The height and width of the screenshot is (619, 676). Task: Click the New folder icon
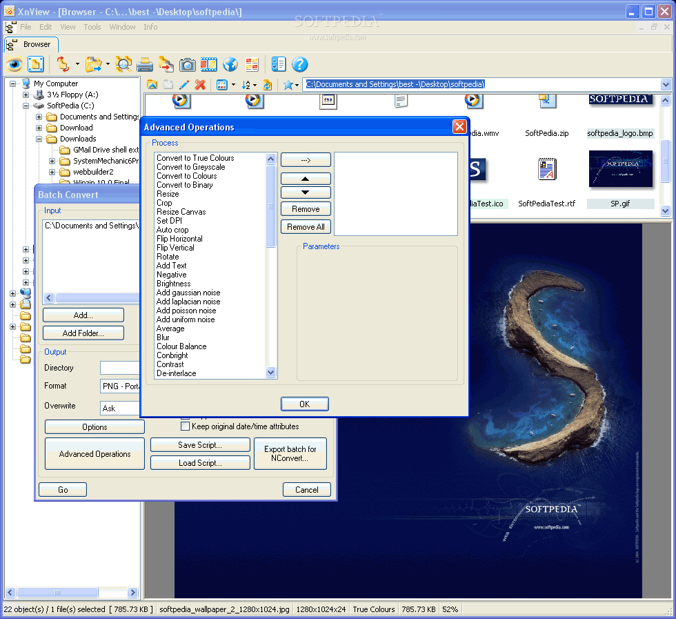[168, 85]
